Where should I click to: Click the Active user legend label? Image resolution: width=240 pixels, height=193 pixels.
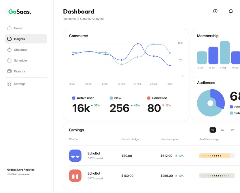point(85,98)
